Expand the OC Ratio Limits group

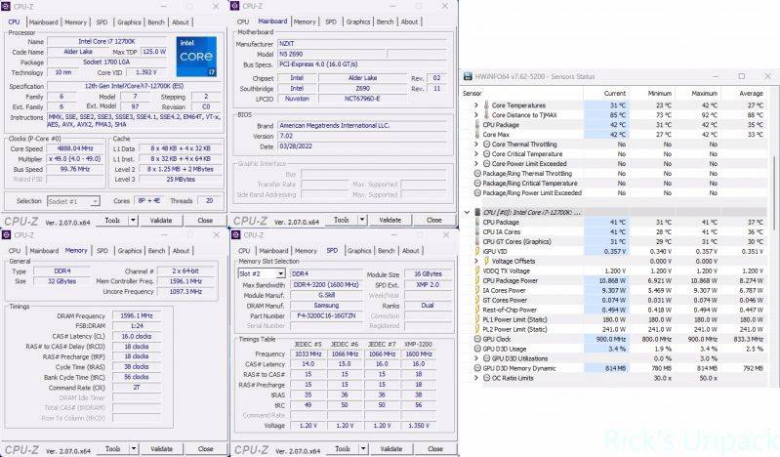pos(476,378)
